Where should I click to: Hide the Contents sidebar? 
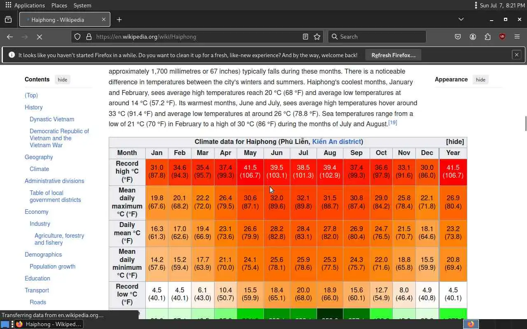63,80
